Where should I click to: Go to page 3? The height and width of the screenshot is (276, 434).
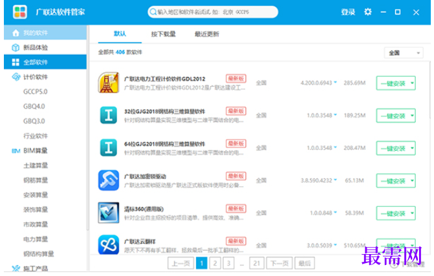pyautogui.click(x=228, y=263)
